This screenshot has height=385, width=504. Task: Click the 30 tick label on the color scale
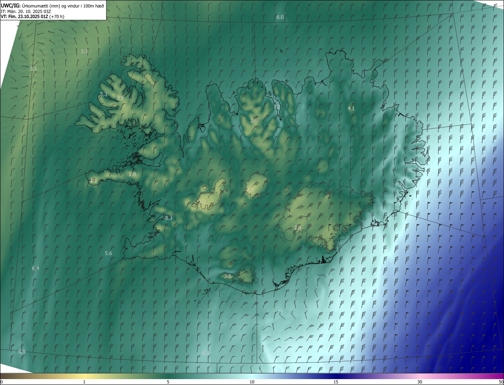(x=420, y=382)
